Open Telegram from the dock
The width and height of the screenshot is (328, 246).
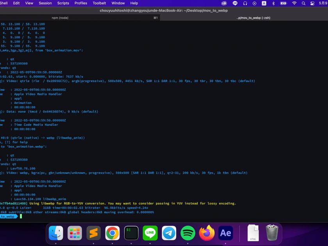pyautogui.click(x=169, y=233)
